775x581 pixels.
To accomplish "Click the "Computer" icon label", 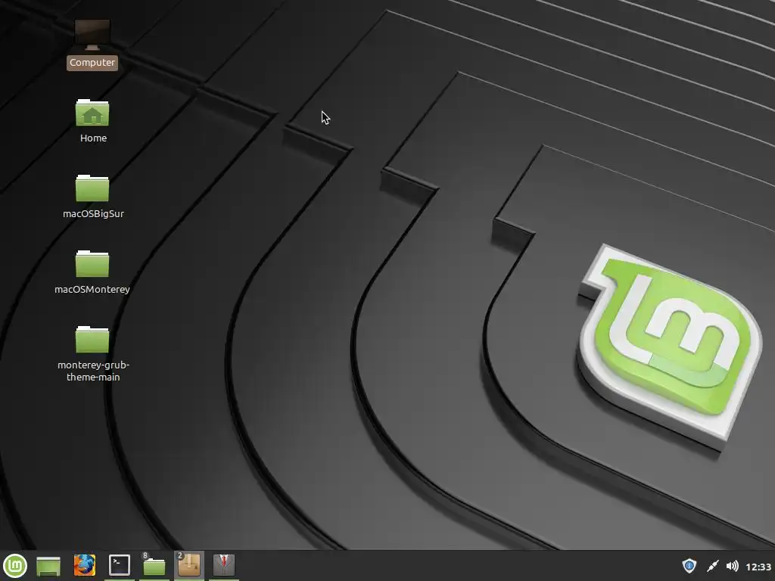I will pyautogui.click(x=92, y=62).
